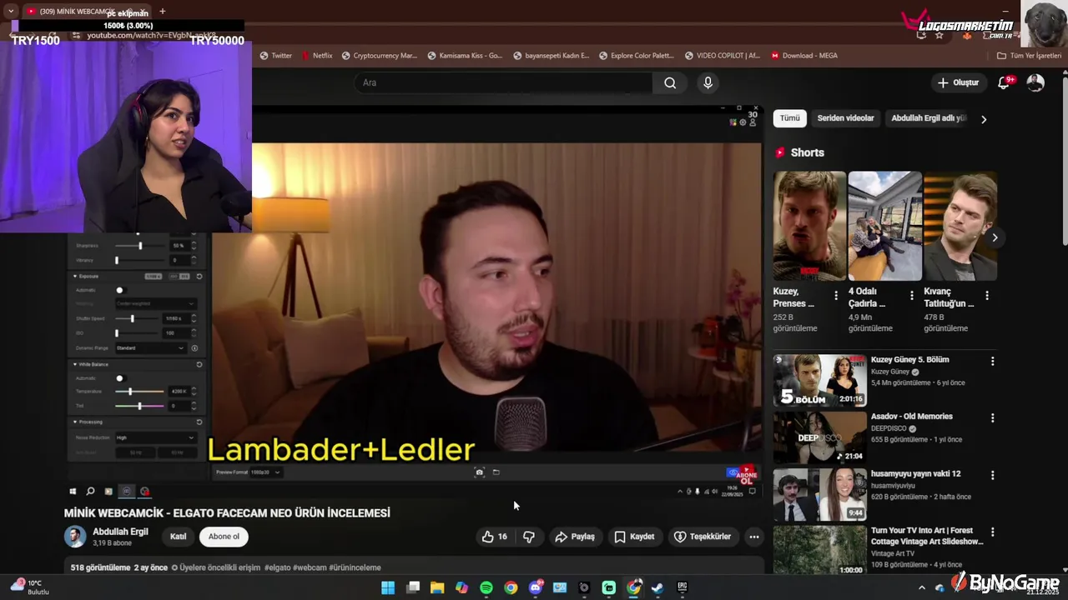The width and height of the screenshot is (1068, 600).
Task: Open menu of Kuzey, Prenses short
Action: (836, 295)
